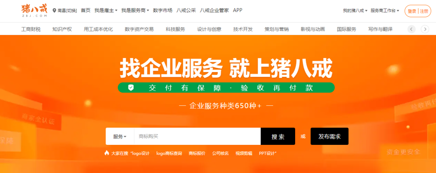Select the 技术开发 category tab
Image resolution: width=436 pixels, height=173 pixels.
243,29
